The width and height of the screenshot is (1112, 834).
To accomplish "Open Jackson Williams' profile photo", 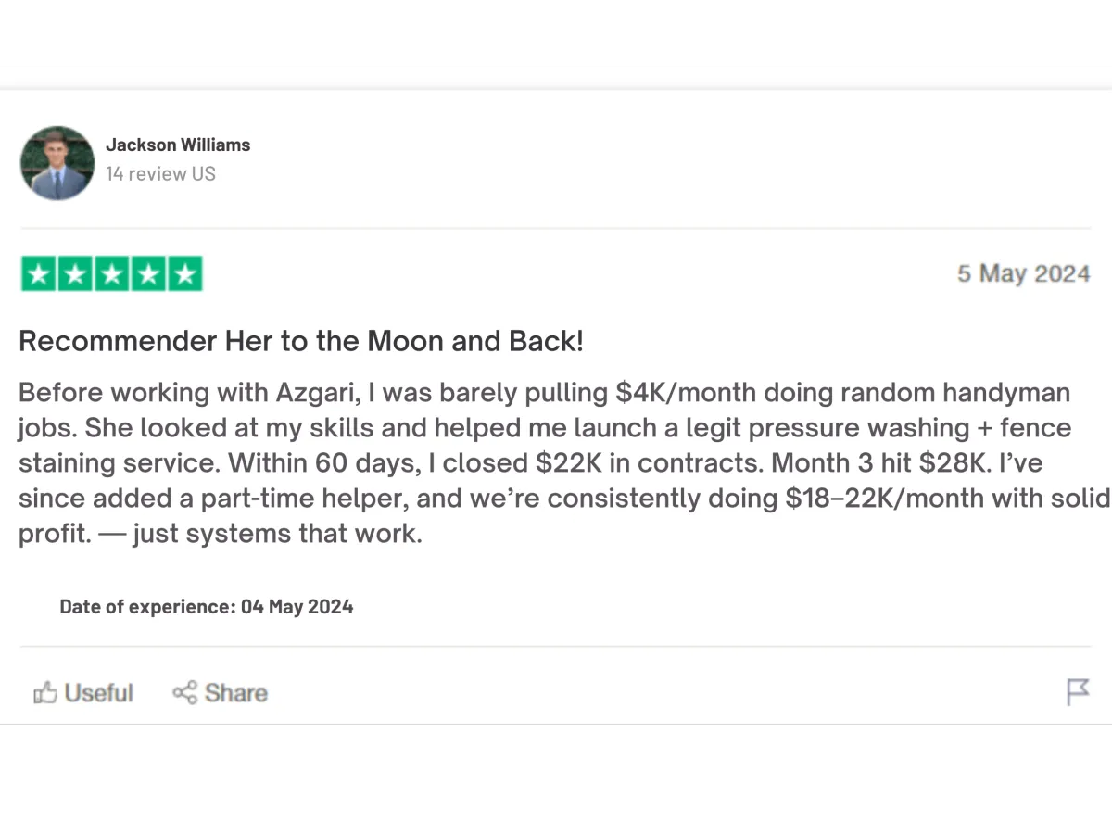I will tap(57, 163).
